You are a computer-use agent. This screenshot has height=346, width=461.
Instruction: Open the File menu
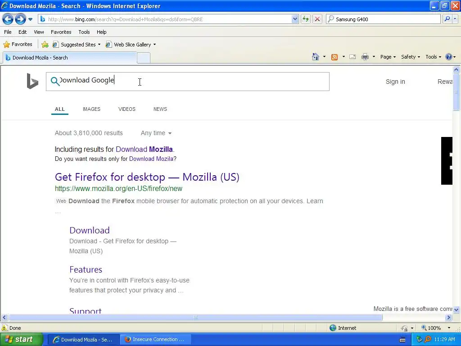tap(8, 32)
